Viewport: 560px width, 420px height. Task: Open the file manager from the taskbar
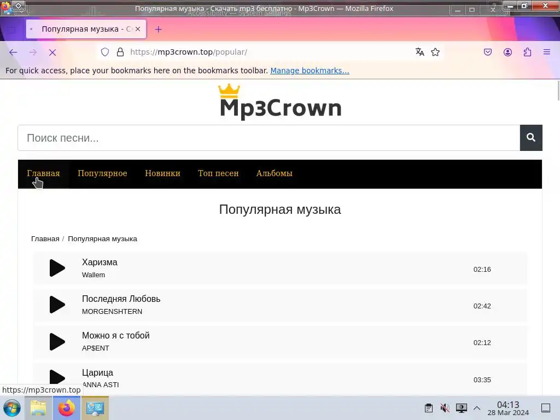click(x=39, y=408)
